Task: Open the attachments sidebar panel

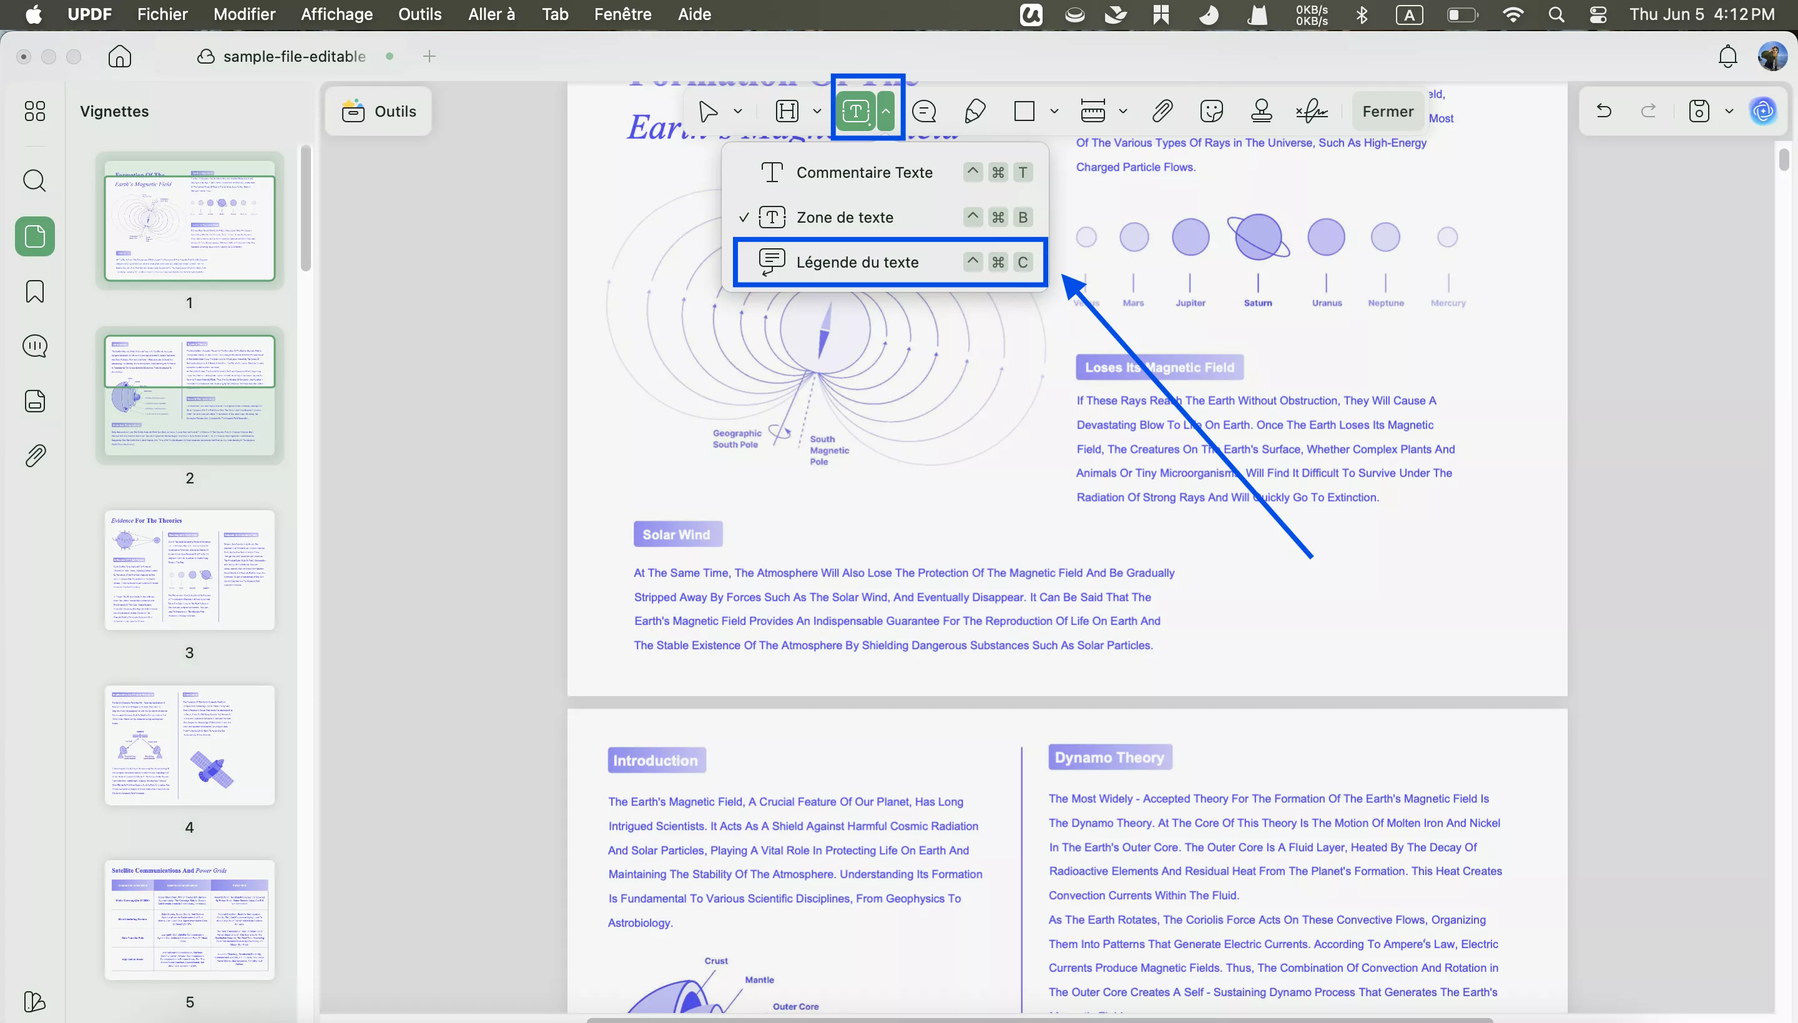Action: (34, 456)
